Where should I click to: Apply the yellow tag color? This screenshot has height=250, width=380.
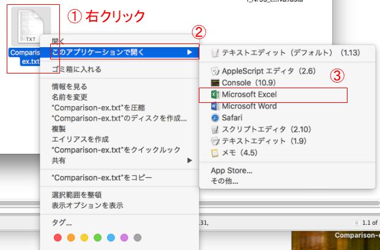click(x=84, y=237)
